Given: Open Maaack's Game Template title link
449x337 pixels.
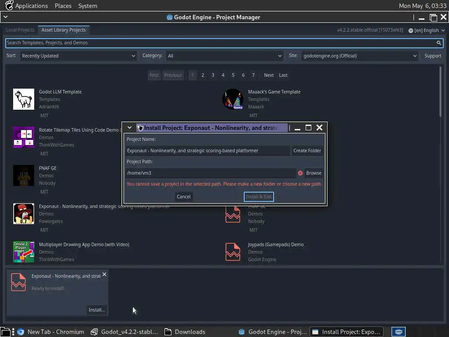Looking at the screenshot, I should (x=274, y=92).
